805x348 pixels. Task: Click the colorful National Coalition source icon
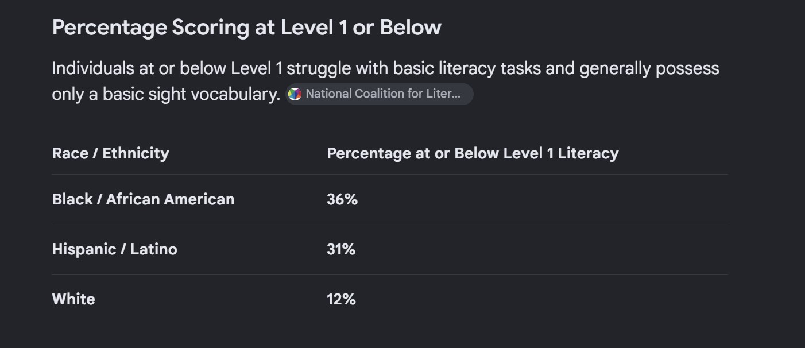[295, 94]
